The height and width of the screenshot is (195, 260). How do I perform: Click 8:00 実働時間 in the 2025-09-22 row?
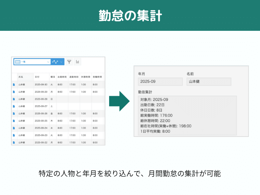pos(95,143)
